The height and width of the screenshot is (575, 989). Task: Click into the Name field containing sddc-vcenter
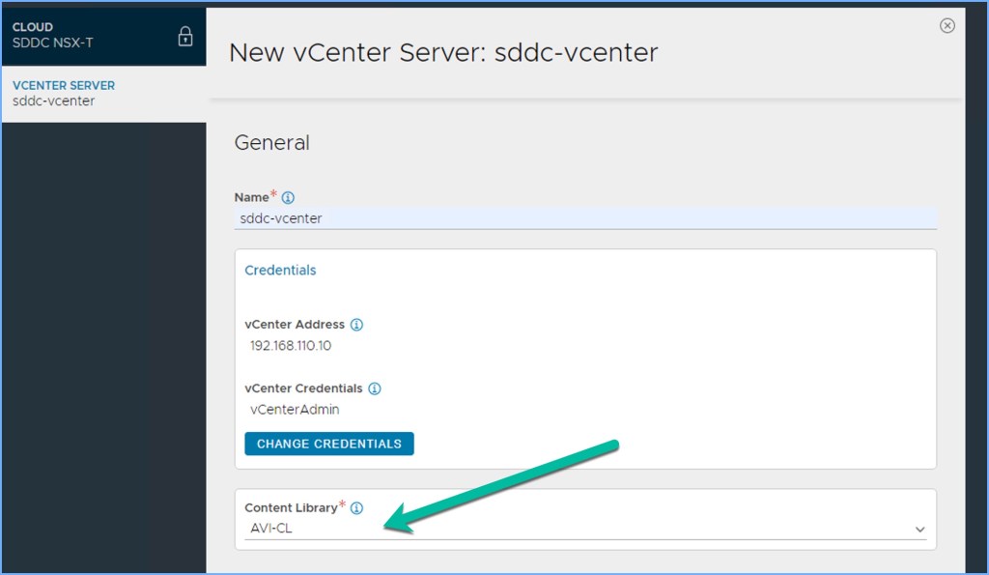click(x=585, y=218)
